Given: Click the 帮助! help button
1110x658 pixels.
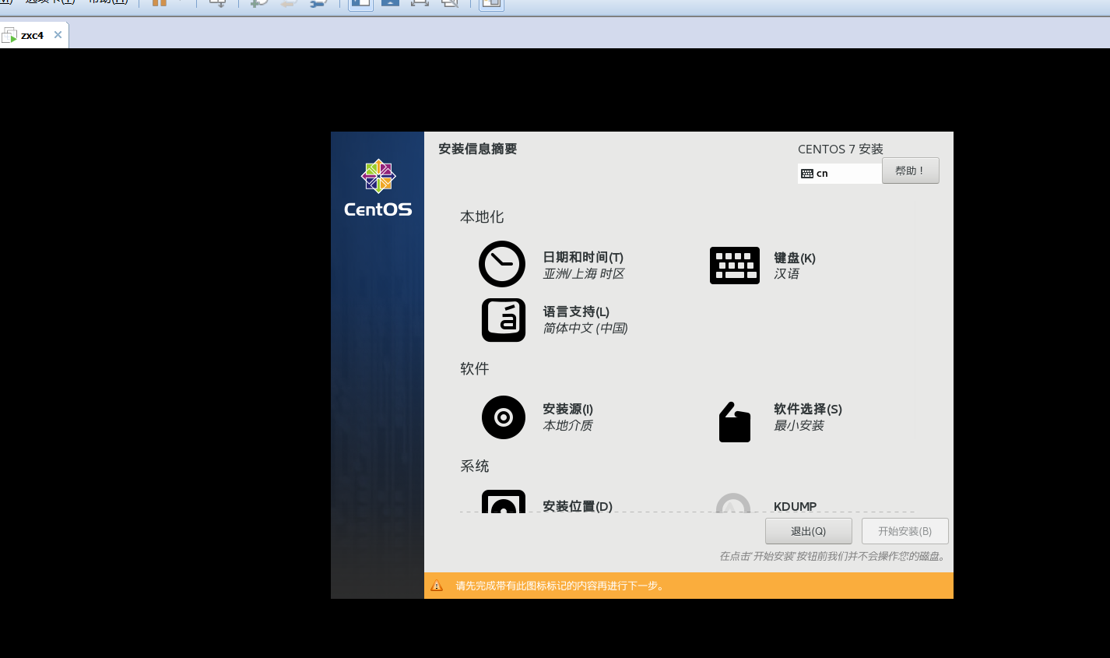Looking at the screenshot, I should point(910,171).
